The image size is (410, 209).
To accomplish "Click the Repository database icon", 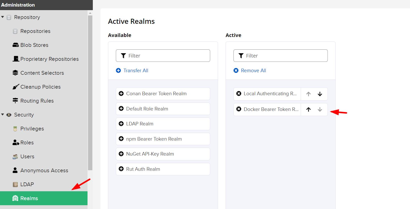I will pyautogui.click(x=9, y=17).
